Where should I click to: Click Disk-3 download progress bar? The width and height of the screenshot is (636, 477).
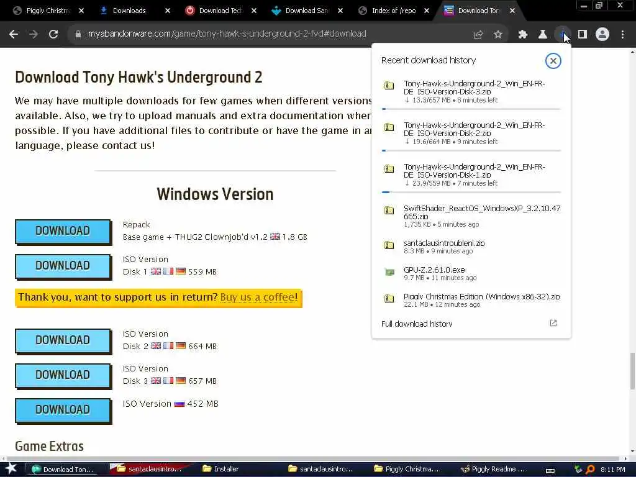471,109
